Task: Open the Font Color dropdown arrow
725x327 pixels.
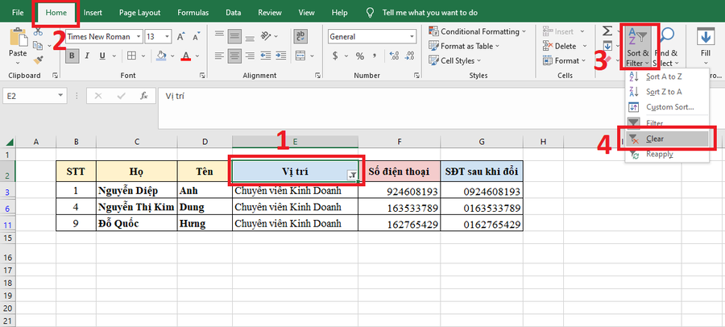Action: pos(197,56)
